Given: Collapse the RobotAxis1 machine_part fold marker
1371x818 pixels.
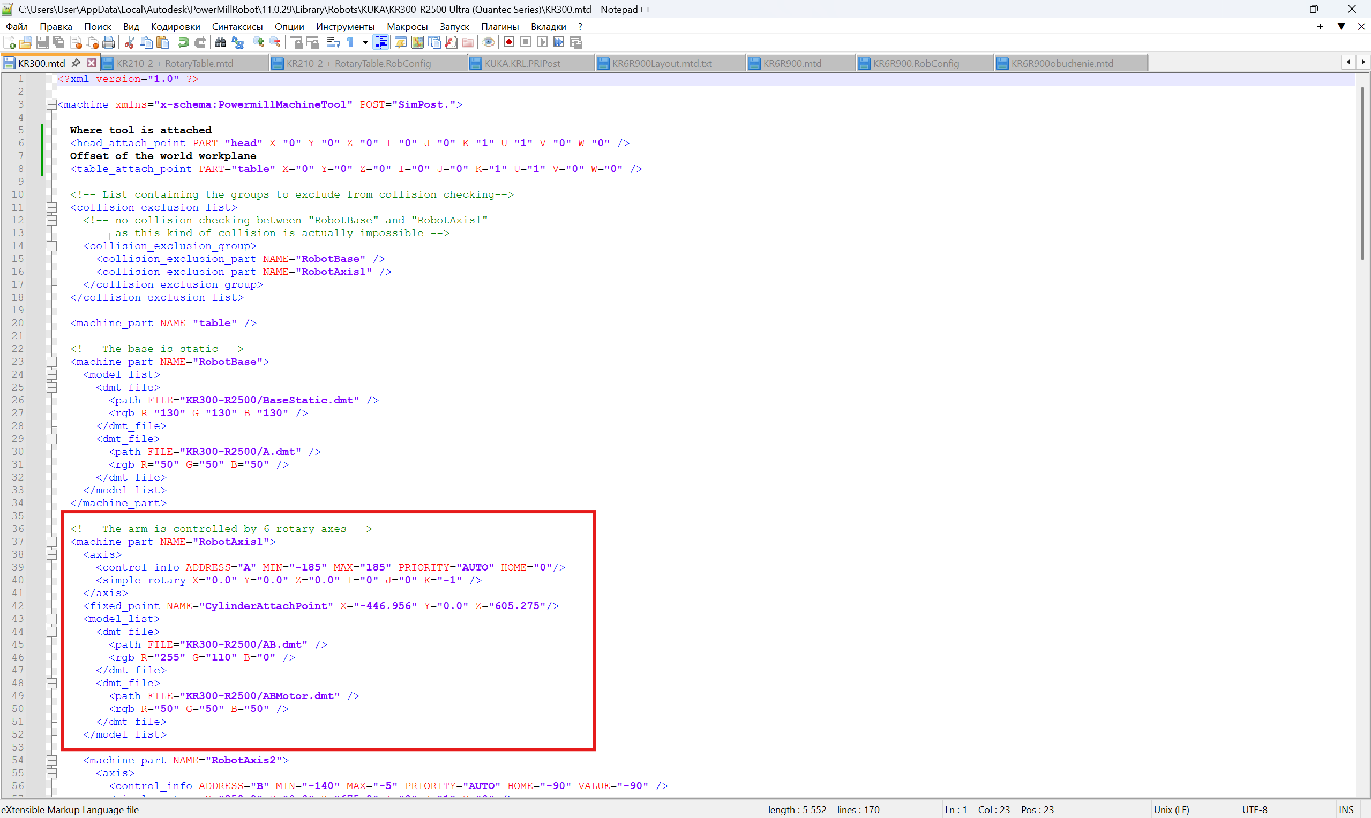Looking at the screenshot, I should pos(52,542).
